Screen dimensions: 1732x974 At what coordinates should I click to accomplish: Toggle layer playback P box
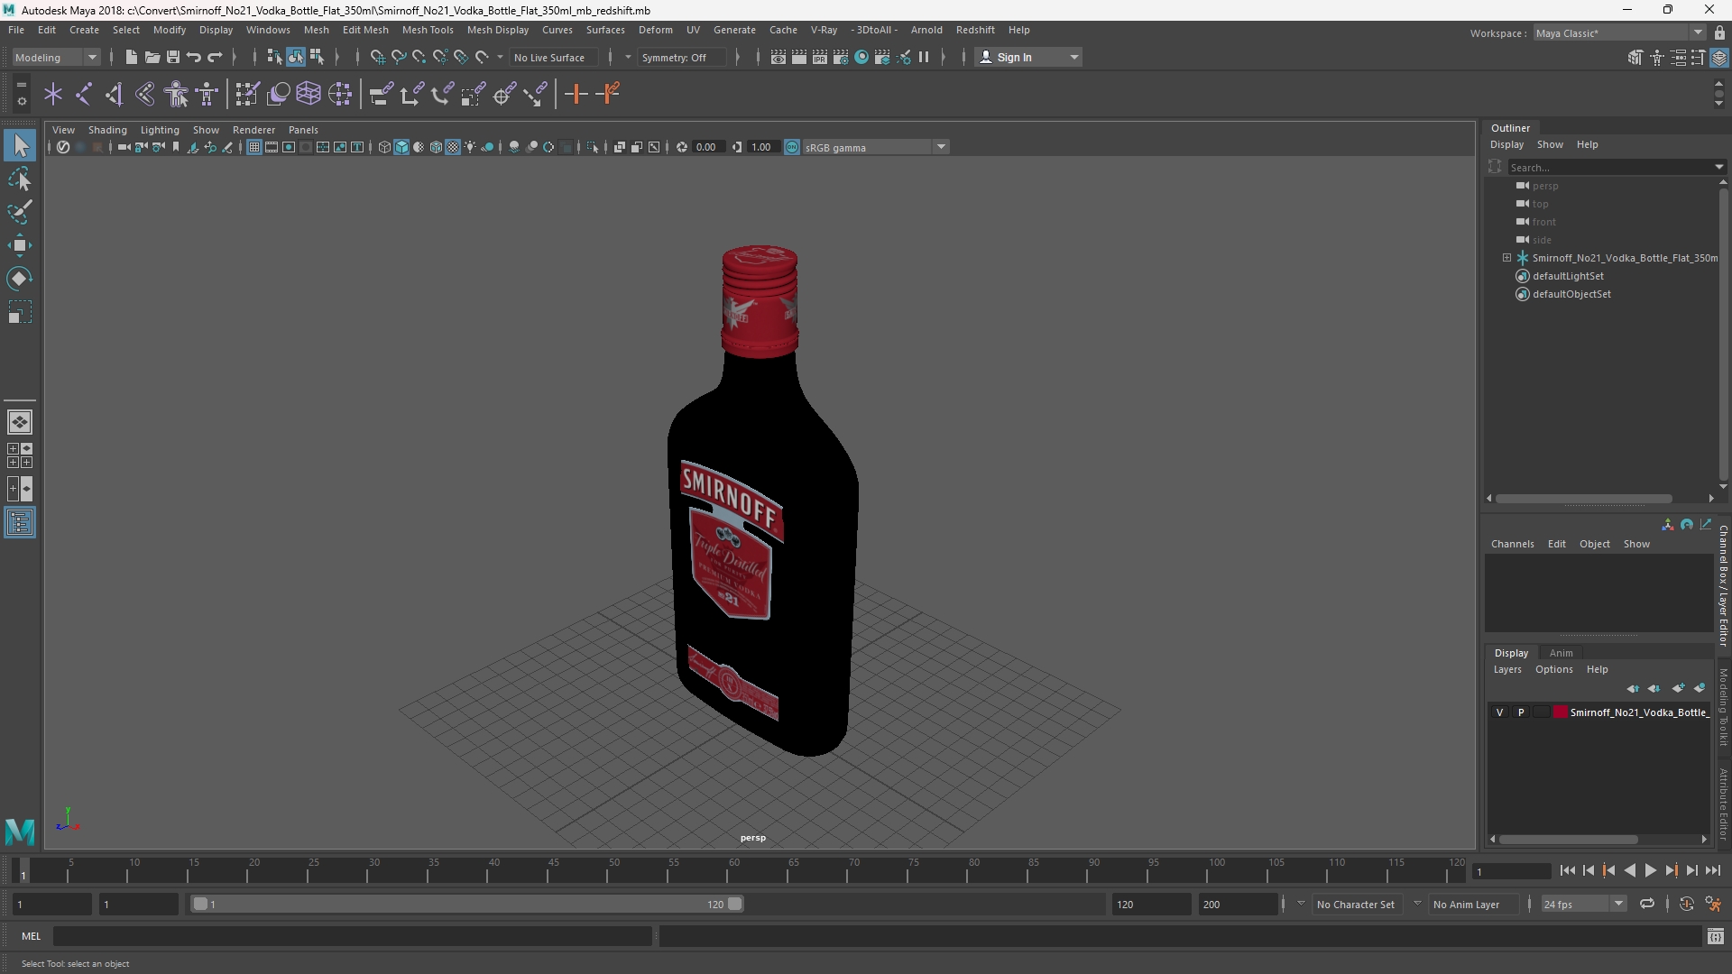click(1521, 712)
